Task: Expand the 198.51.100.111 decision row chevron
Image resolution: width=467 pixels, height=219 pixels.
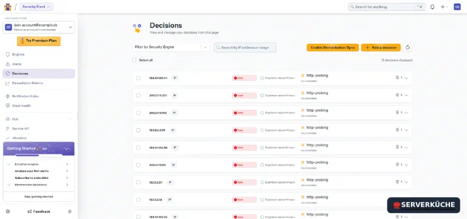Action: 407,78
